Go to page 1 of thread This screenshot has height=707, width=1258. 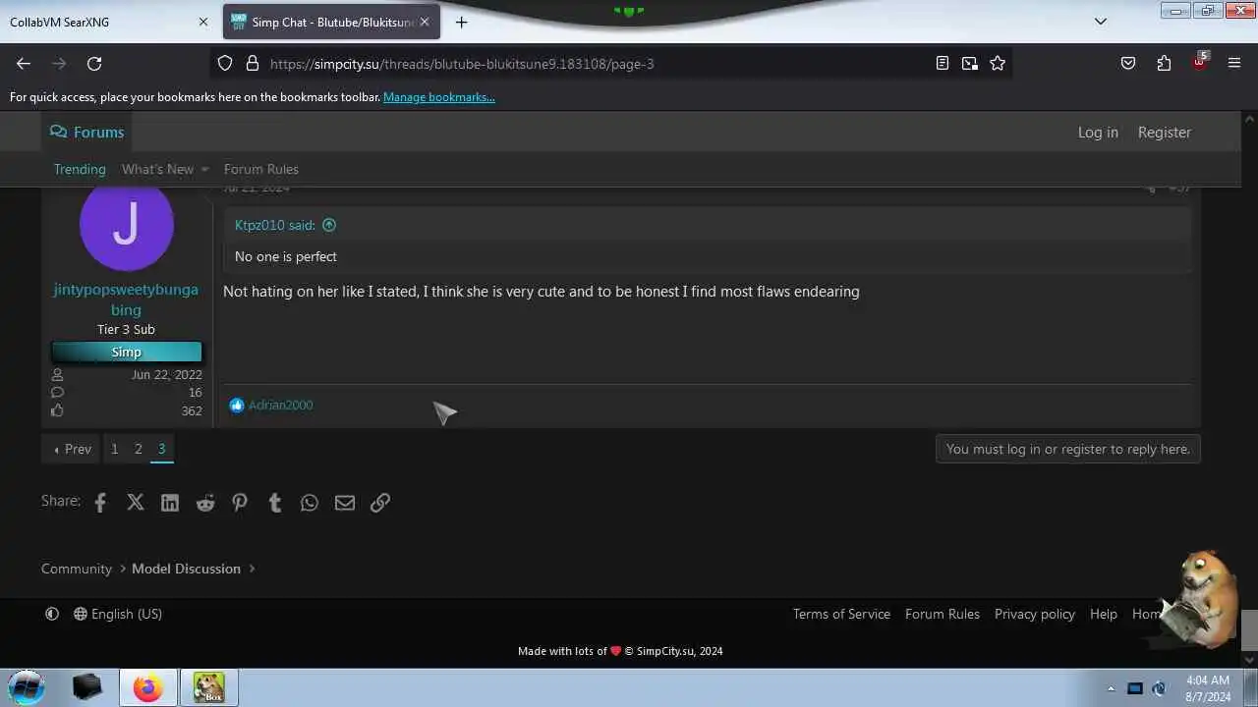[x=115, y=449]
